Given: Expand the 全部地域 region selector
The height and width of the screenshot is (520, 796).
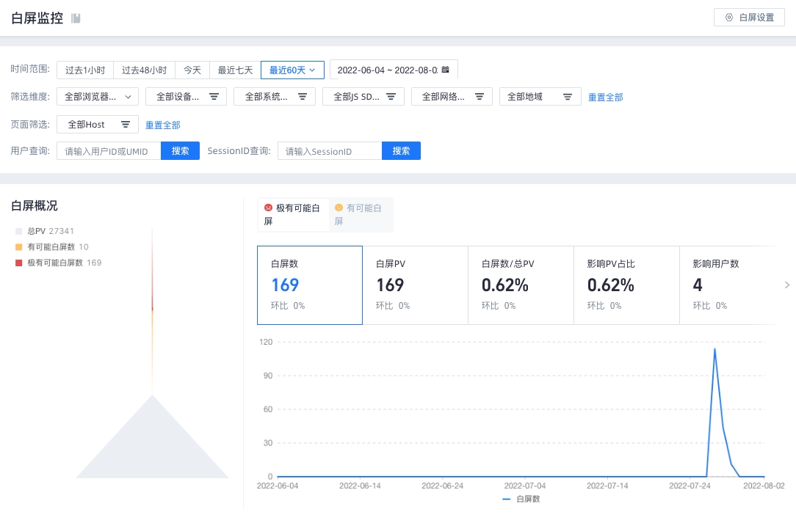Looking at the screenshot, I should 540,97.
